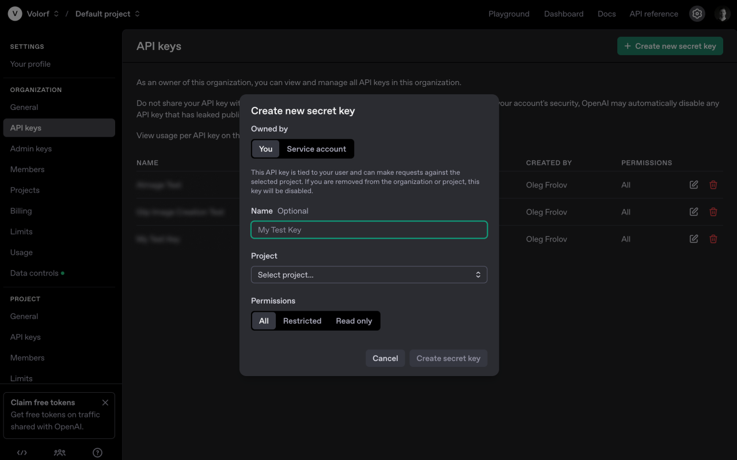Cancel the new secret key dialog
Image resolution: width=737 pixels, height=460 pixels.
[x=385, y=358]
